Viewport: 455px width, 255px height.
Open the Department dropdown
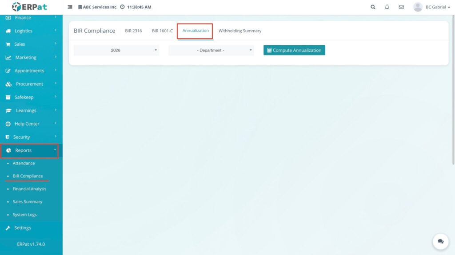coord(211,51)
